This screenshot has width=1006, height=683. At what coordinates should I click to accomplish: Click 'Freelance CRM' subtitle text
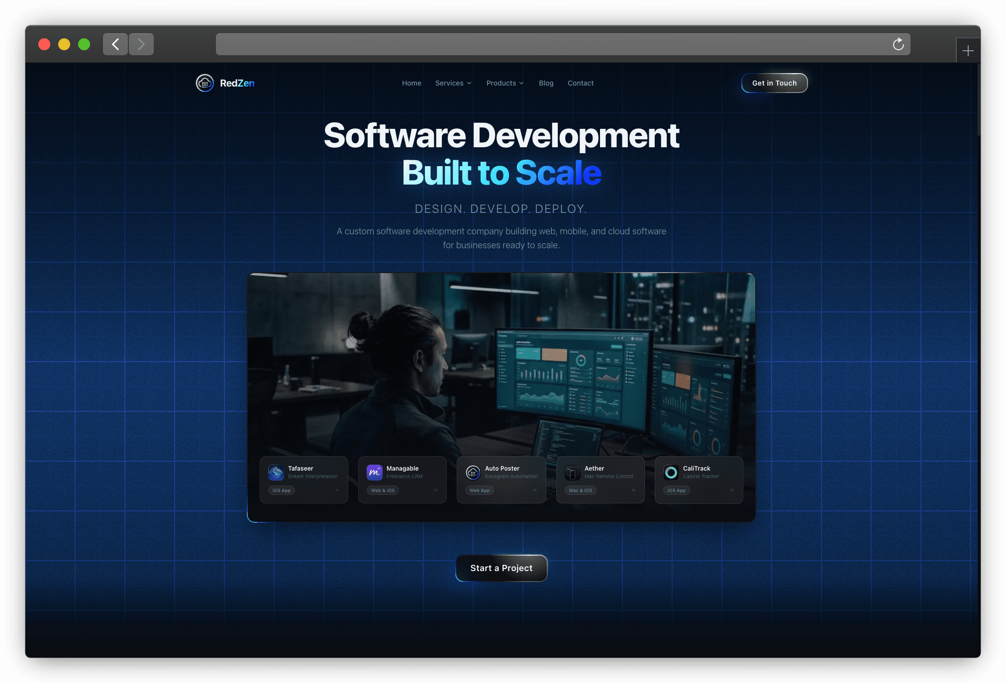click(x=404, y=477)
